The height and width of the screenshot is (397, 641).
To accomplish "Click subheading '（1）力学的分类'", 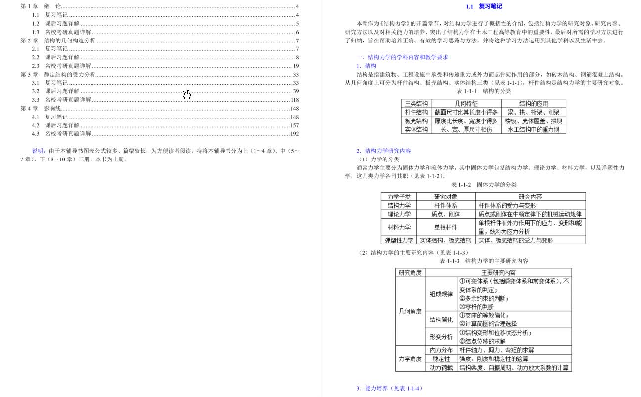I will coord(378,159).
